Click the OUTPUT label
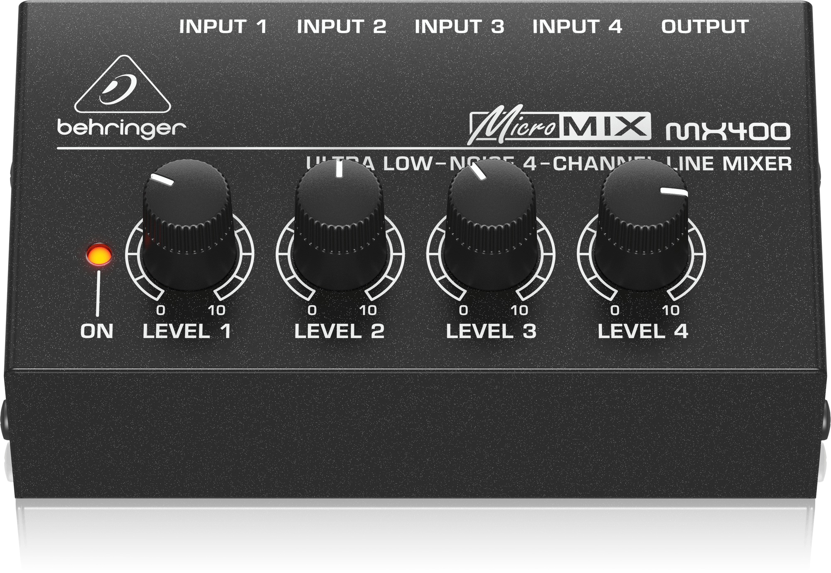 [x=705, y=27]
